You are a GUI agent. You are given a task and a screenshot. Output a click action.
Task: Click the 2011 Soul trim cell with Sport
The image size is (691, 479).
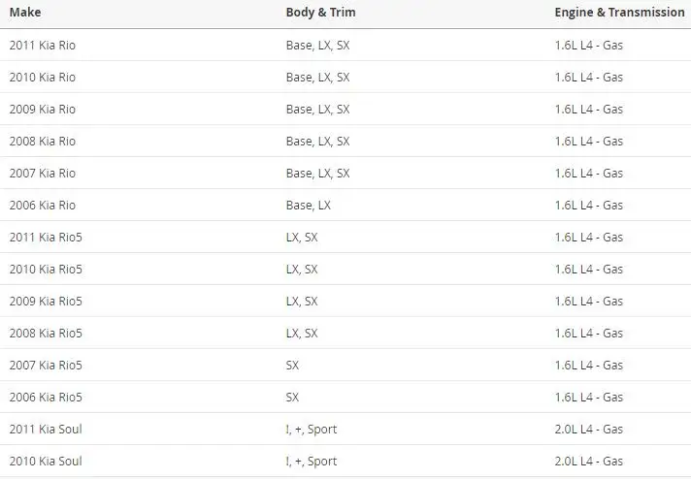pyautogui.click(x=312, y=430)
